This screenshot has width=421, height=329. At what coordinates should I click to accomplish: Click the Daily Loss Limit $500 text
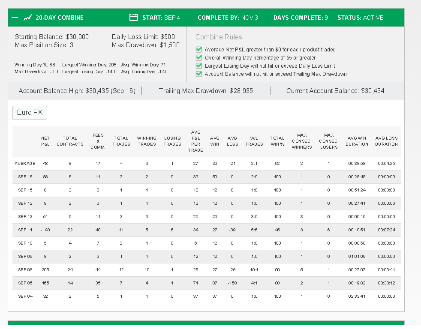[143, 37]
